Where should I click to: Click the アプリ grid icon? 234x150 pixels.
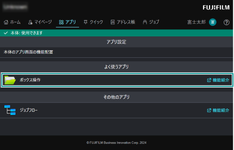coord(61,22)
